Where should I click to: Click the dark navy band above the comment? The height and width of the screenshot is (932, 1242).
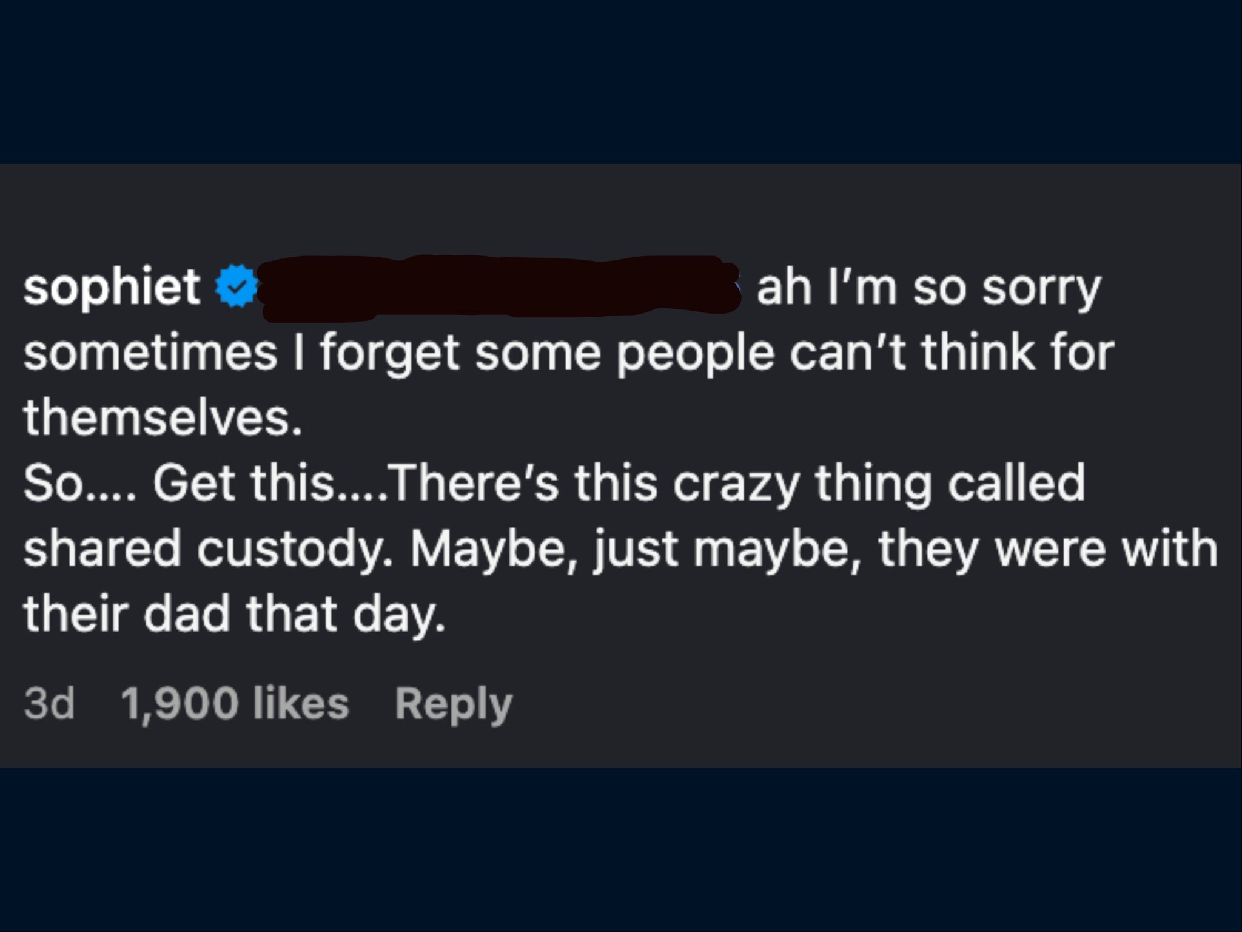tap(621, 82)
